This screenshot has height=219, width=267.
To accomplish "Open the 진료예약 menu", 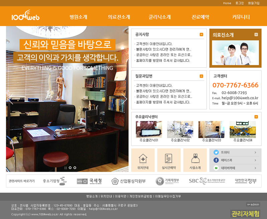I will pos(200,17).
